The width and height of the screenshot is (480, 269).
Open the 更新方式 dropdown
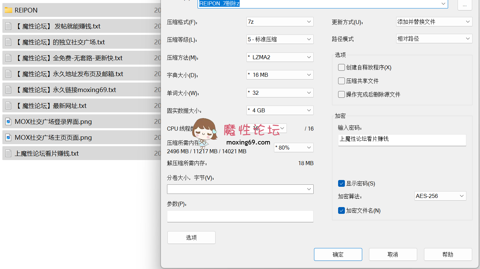[434, 22]
